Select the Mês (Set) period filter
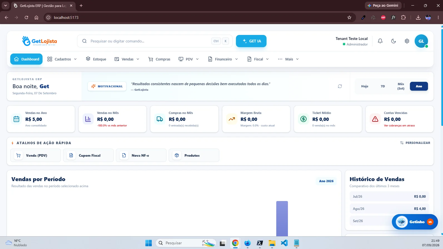443x249 pixels. point(401,86)
